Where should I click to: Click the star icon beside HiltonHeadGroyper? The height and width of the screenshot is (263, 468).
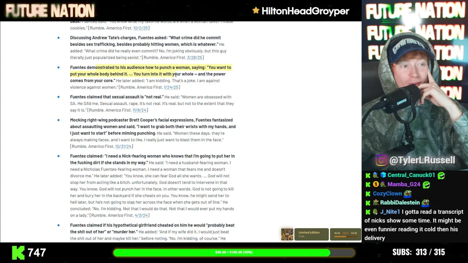[256, 11]
